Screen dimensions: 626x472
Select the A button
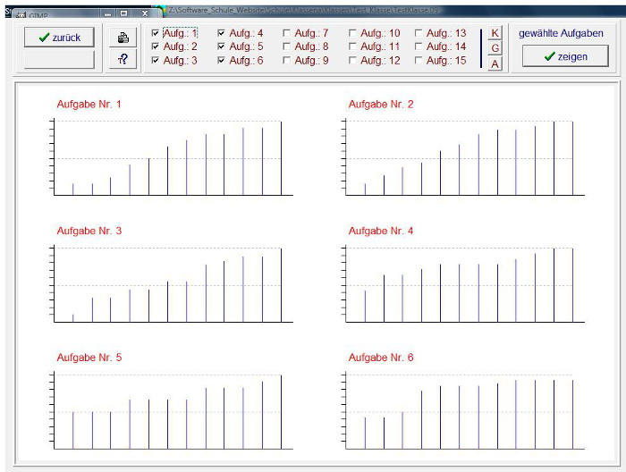(495, 63)
